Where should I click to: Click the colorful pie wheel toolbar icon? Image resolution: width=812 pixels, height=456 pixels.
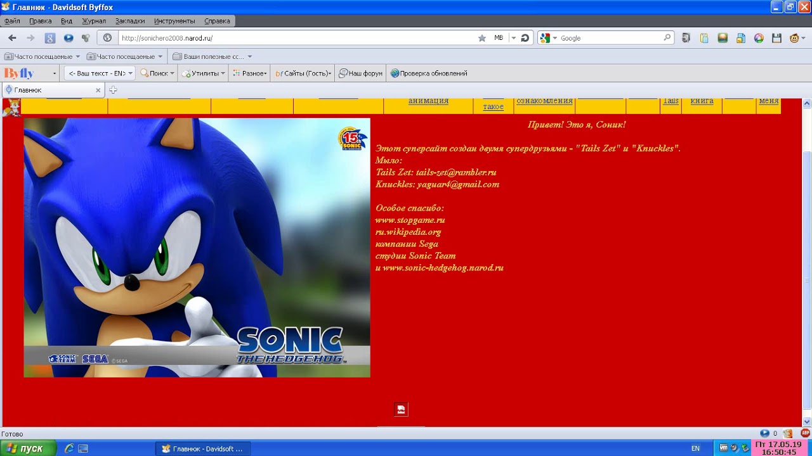click(759, 38)
